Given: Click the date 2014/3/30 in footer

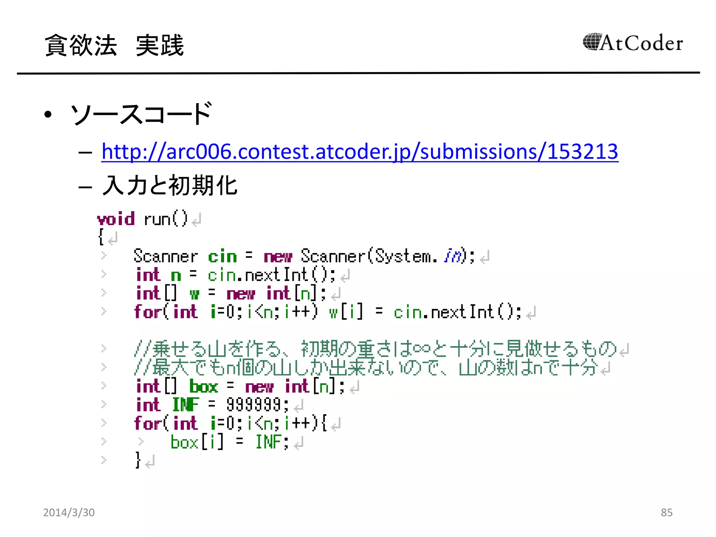Looking at the screenshot, I should tap(69, 513).
